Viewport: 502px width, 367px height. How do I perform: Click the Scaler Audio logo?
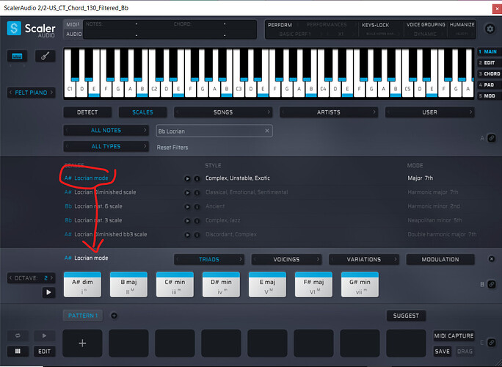[x=31, y=29]
